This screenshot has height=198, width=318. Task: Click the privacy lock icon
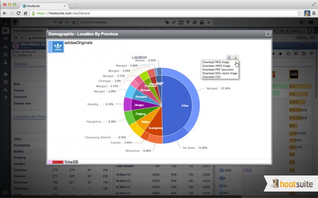point(202,23)
